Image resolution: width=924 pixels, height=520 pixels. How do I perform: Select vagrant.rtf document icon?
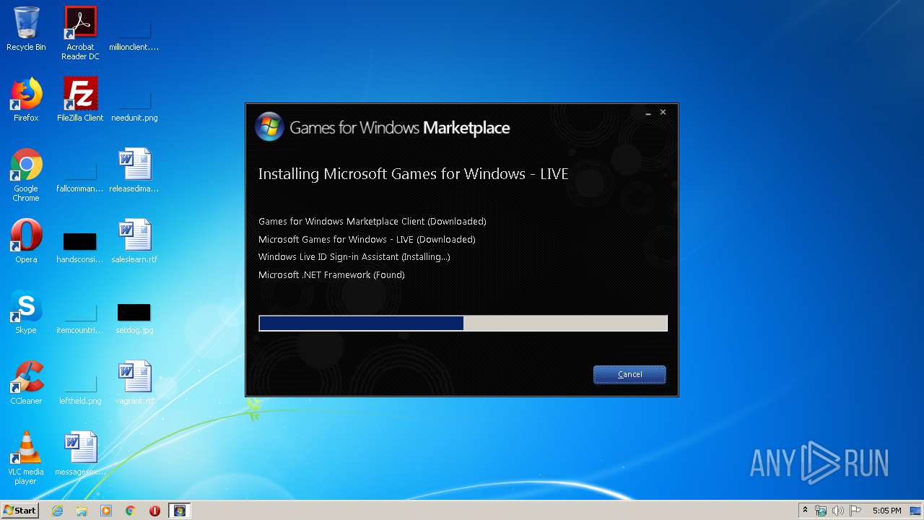point(134,383)
